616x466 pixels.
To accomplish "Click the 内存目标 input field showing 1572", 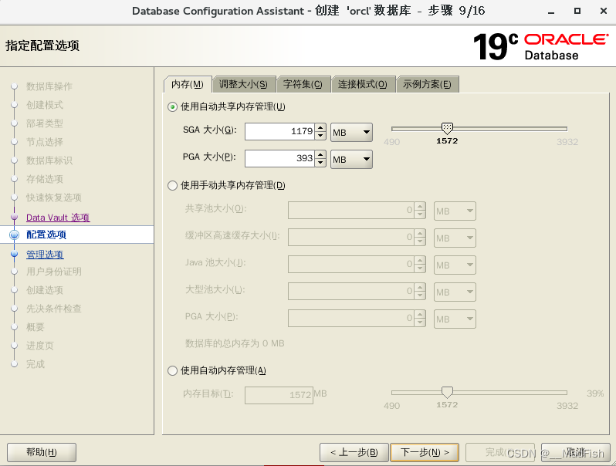I will point(279,395).
